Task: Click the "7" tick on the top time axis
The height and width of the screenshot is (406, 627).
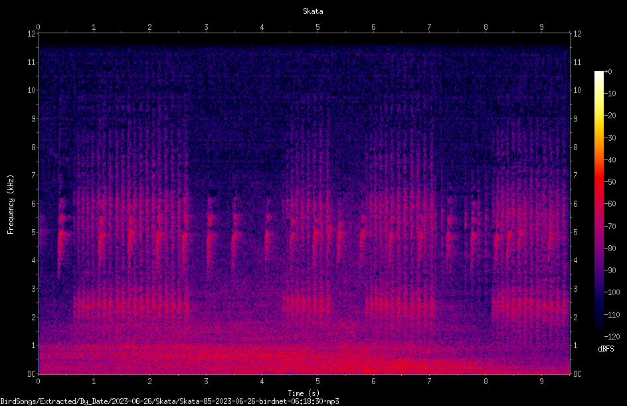Action: 430,27
